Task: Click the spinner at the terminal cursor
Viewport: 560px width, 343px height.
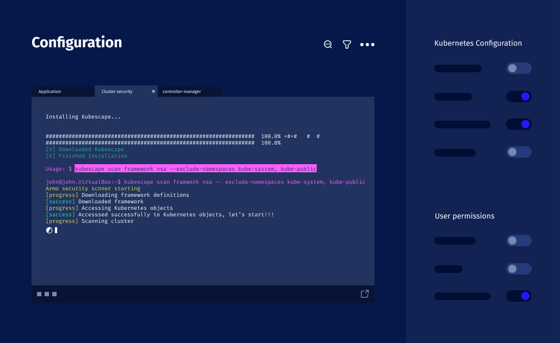Action: click(x=50, y=230)
